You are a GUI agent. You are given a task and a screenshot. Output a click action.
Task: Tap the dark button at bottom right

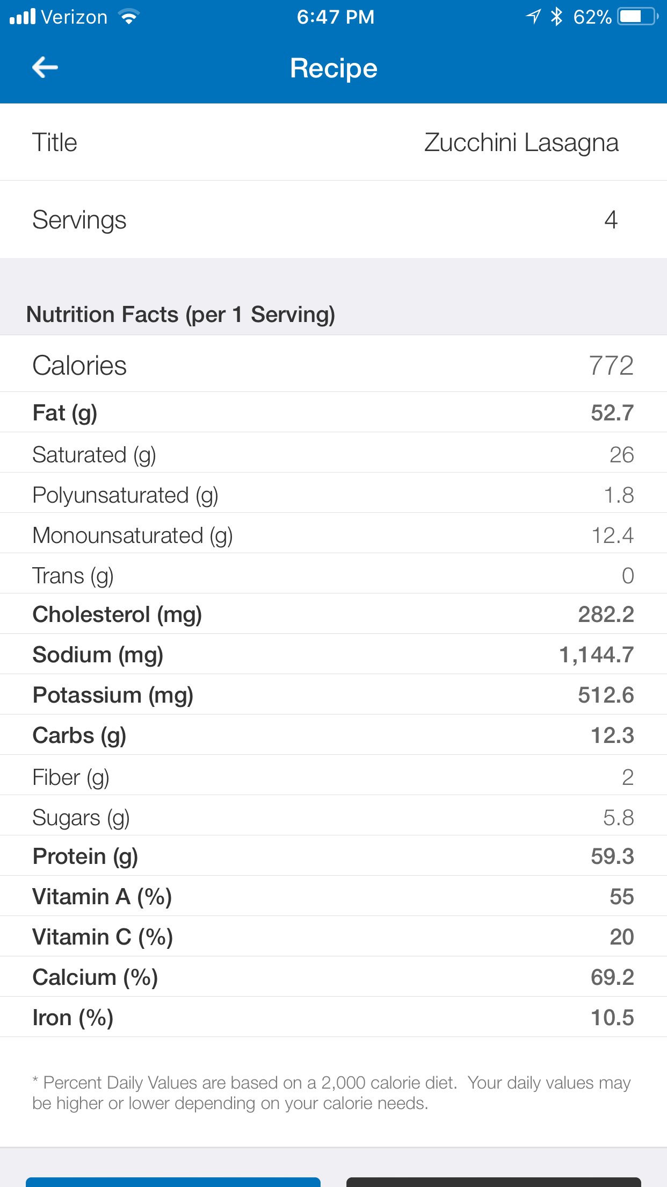[x=493, y=1181]
